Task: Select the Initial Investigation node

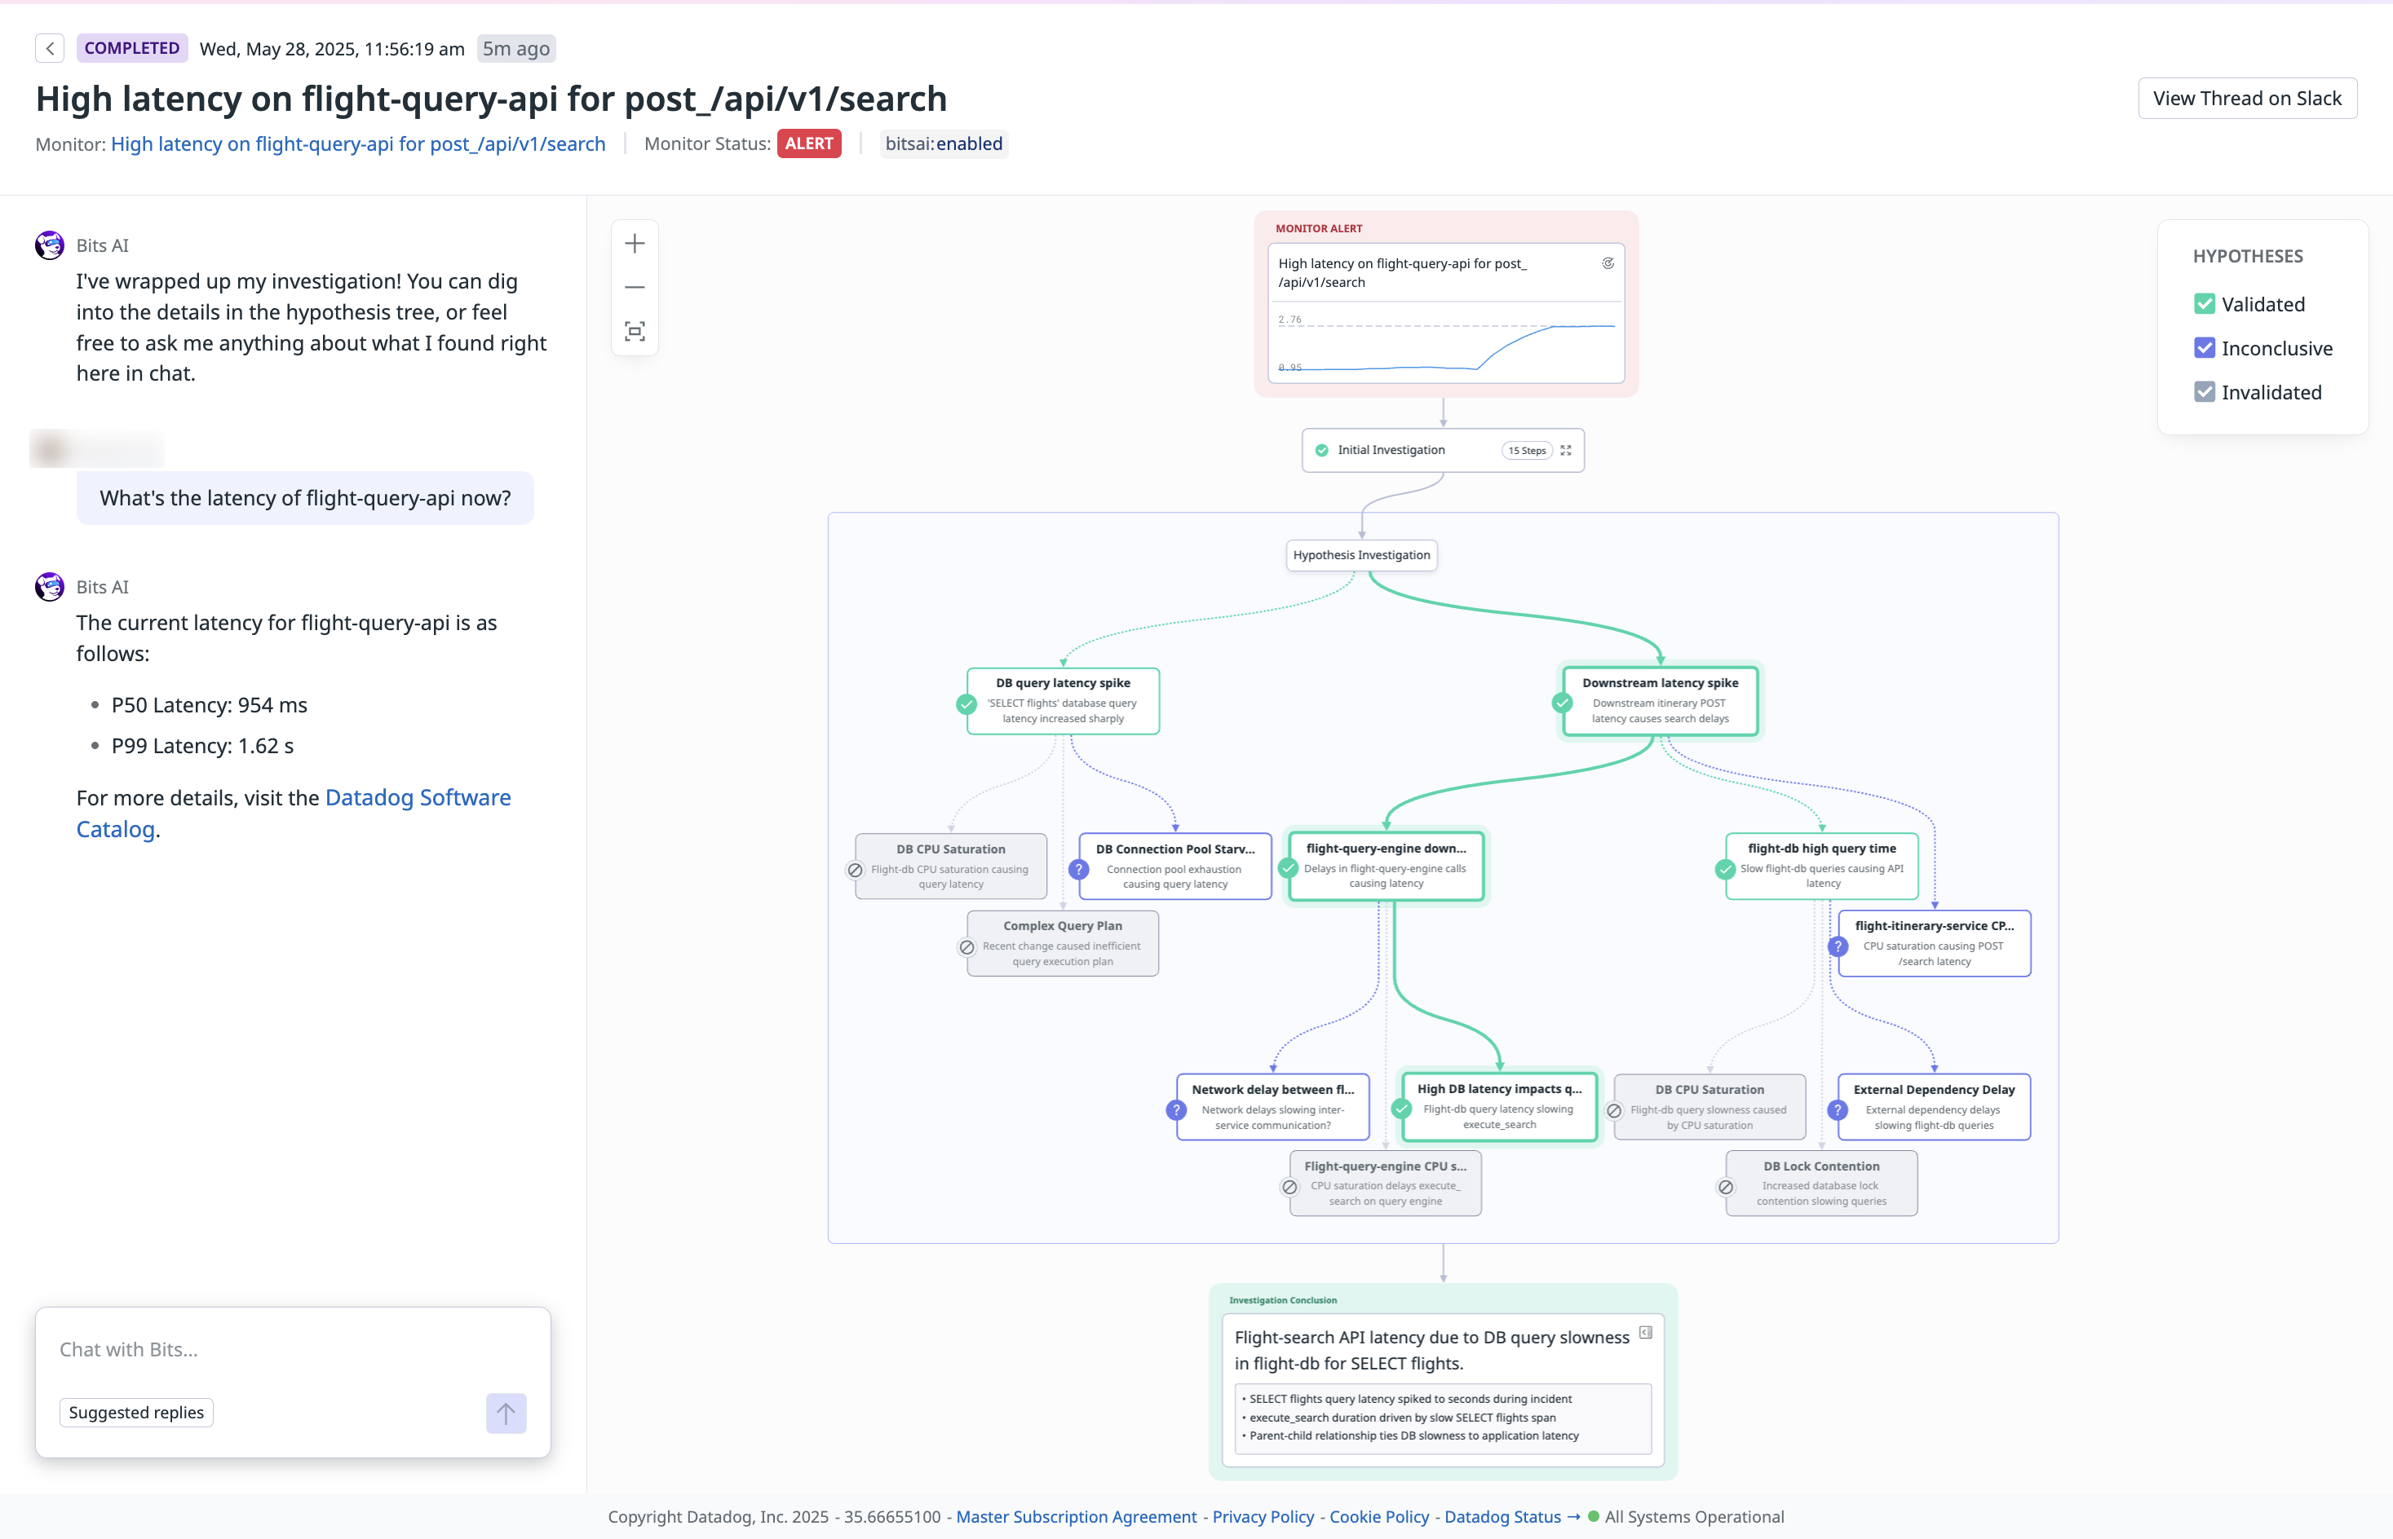Action: (x=1443, y=451)
